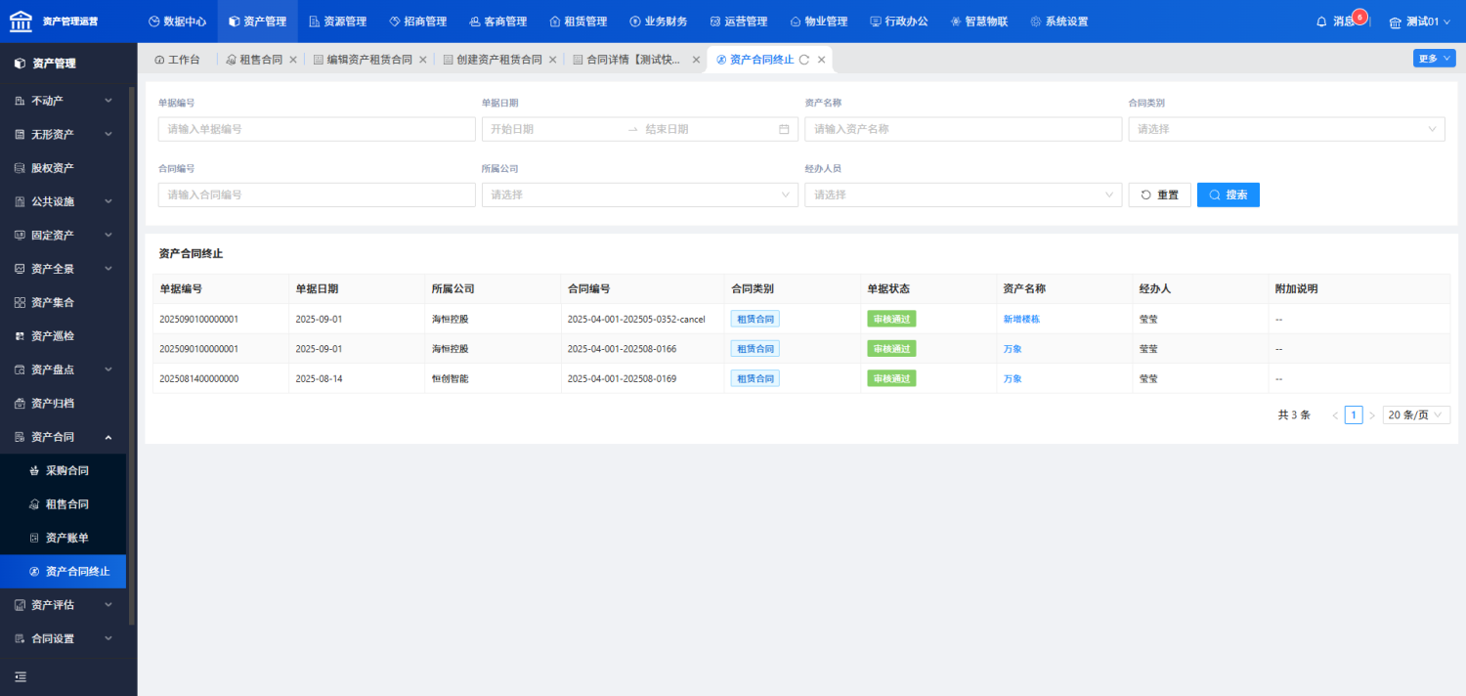Viewport: 1466px width, 696px height.
Task: Close the 编辑资产租赁合同 tab
Action: point(423,60)
